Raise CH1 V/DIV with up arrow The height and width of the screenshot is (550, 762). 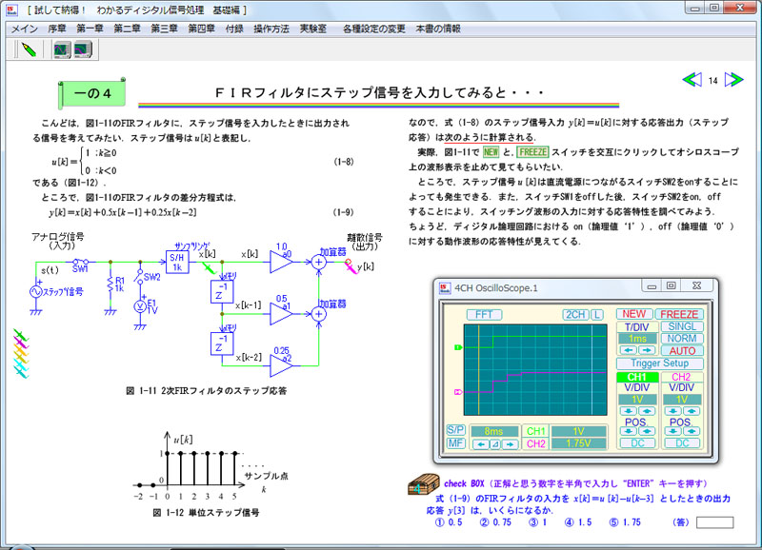[647, 411]
